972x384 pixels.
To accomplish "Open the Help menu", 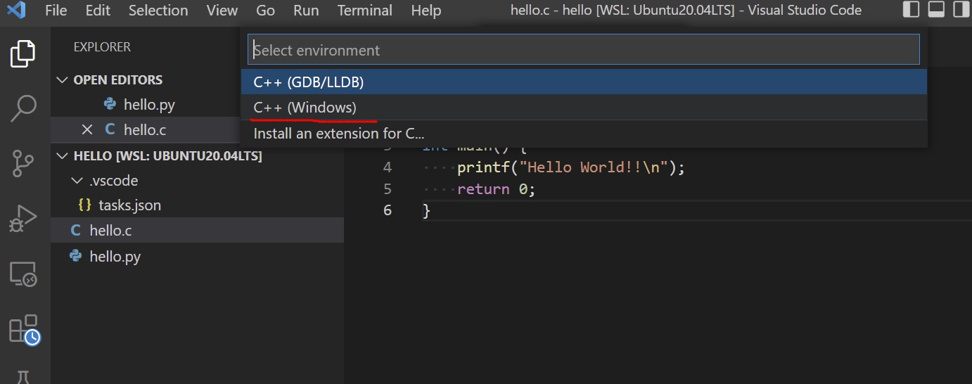I will tap(426, 11).
